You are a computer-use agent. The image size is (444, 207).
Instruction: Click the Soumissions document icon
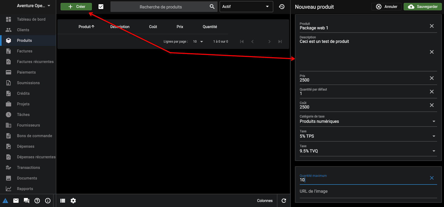pyautogui.click(x=8, y=83)
